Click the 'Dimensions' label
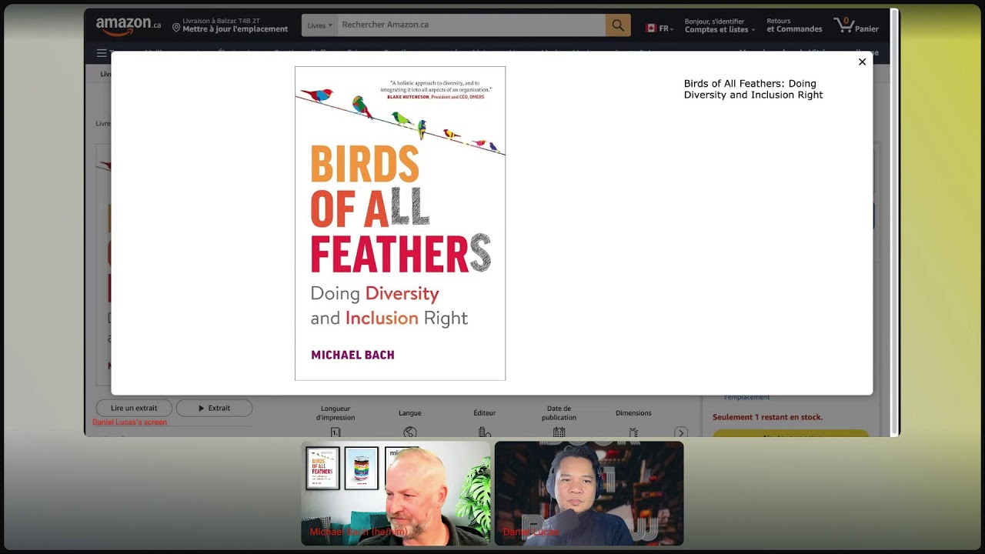 pos(633,413)
